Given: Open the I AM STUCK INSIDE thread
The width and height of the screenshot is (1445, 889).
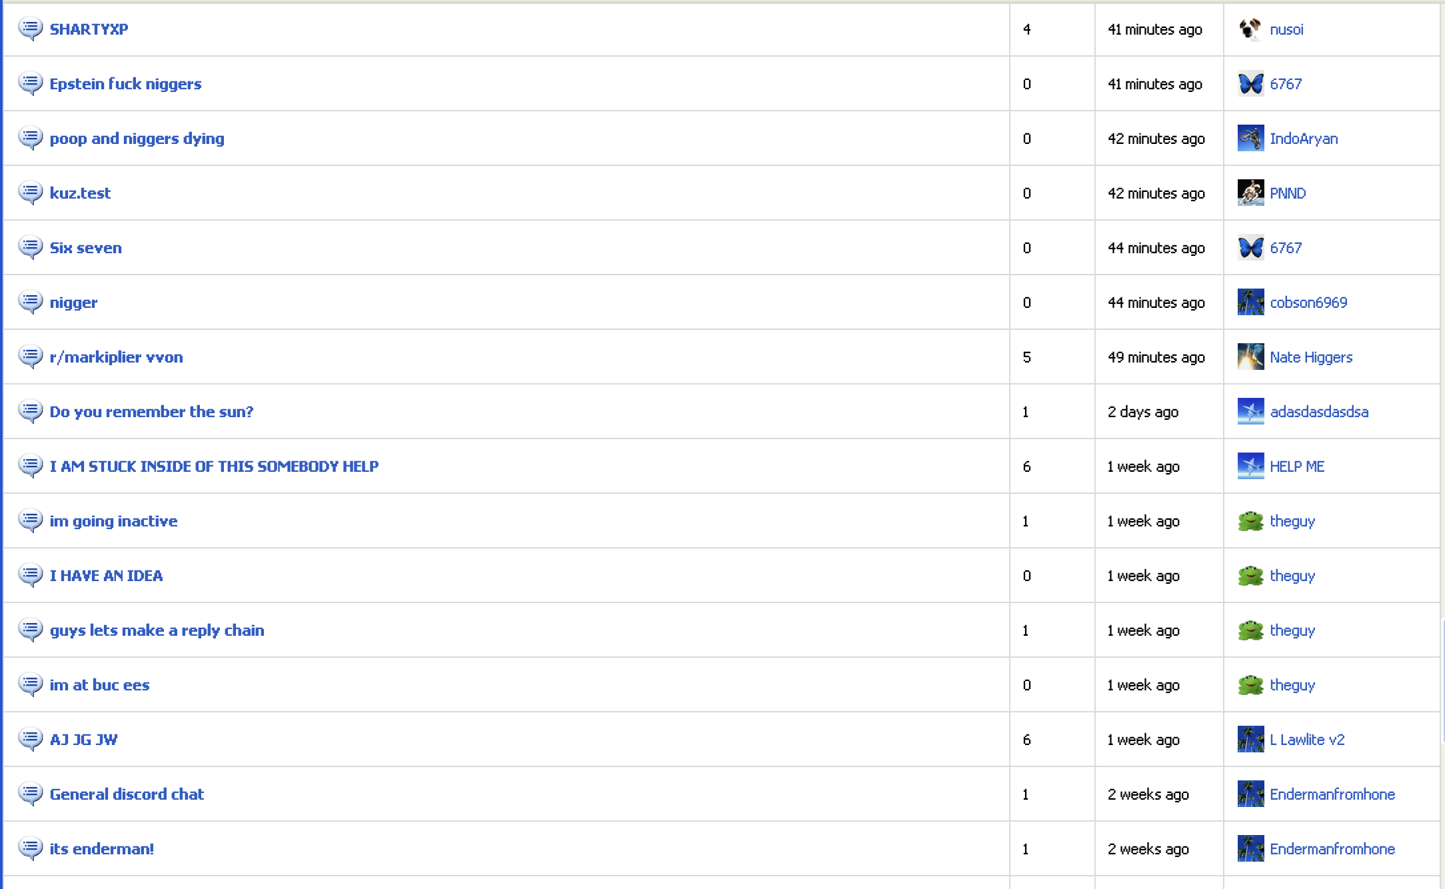Looking at the screenshot, I should [214, 466].
